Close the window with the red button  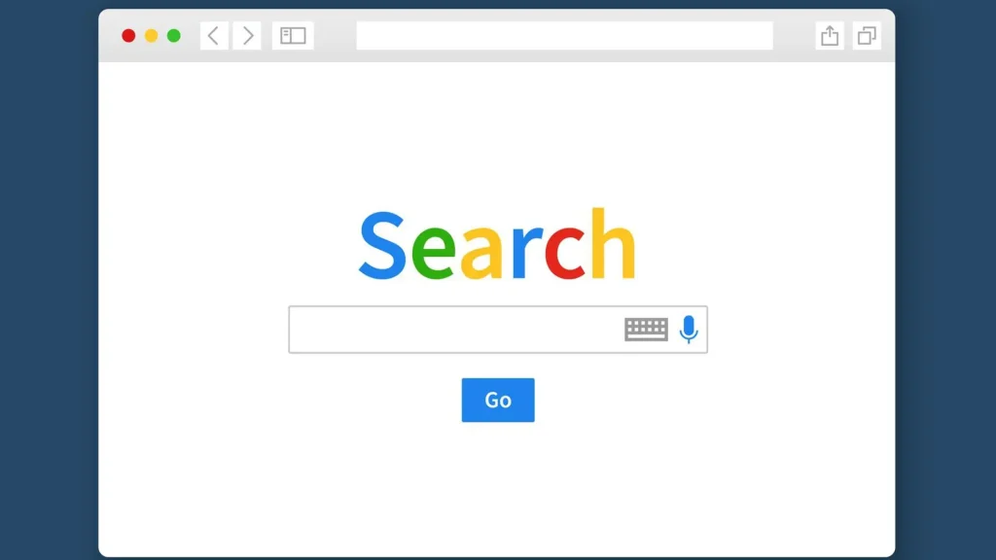[128, 36]
